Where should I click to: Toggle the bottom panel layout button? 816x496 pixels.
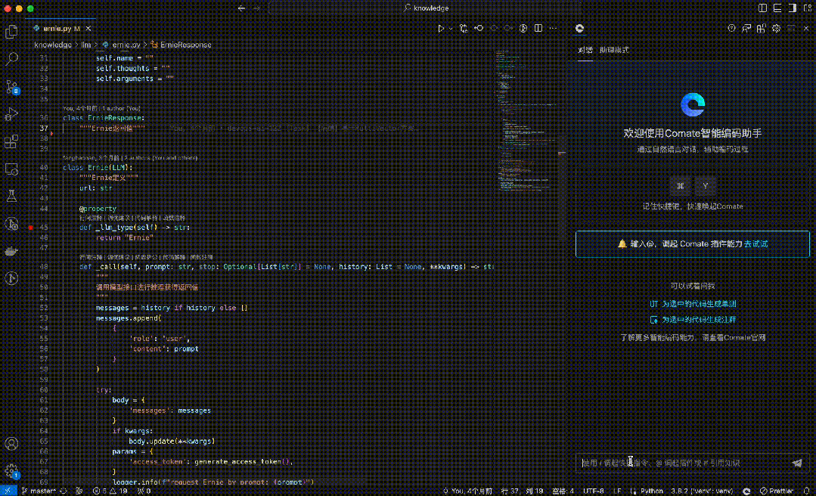tap(776, 8)
